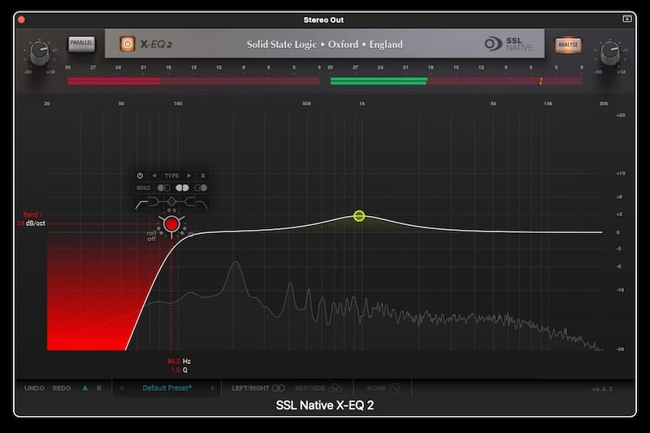Close the Stereo Out plugin window

pos(22,19)
